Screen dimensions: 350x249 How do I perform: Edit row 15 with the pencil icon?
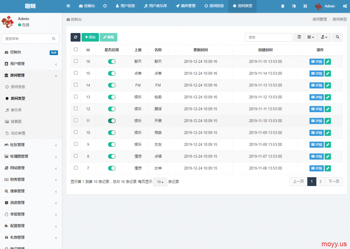pyautogui.click(x=328, y=74)
